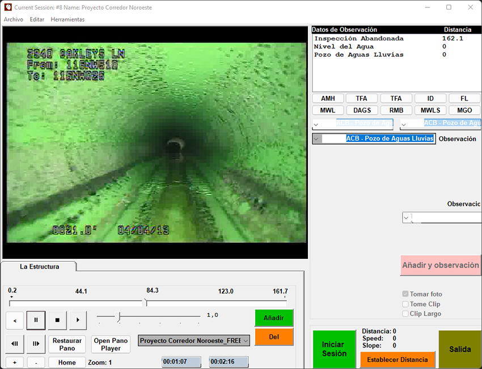Open the Archivo menu

pyautogui.click(x=13, y=19)
